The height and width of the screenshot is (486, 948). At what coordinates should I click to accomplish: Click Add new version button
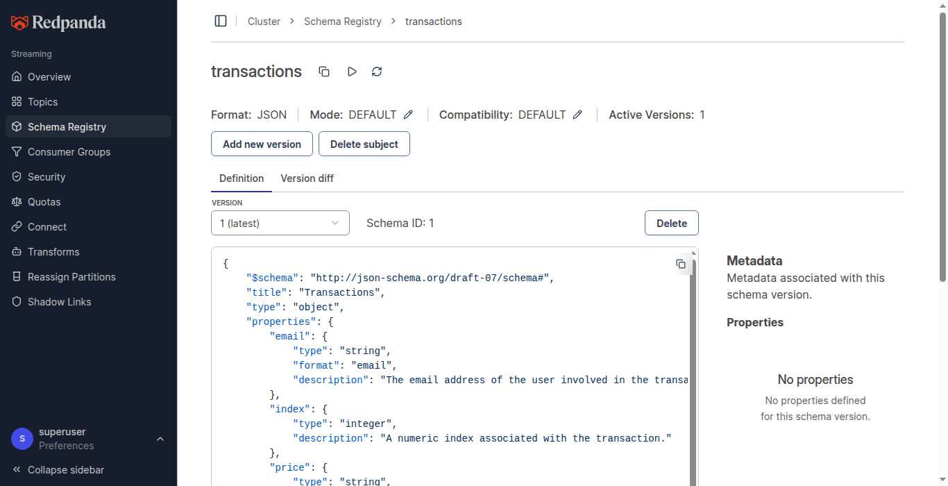point(262,144)
